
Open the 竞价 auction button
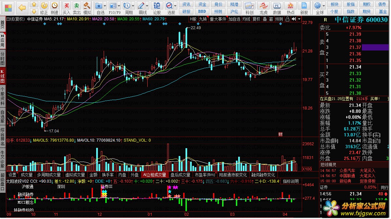pos(218,4)
